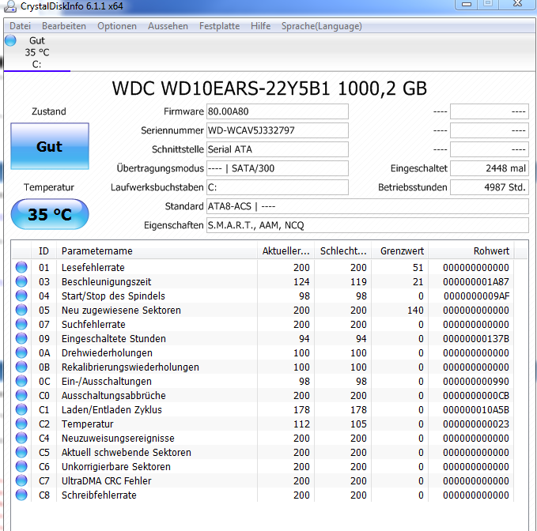Click the blue status orb next to Gut in drive bar
Image resolution: width=537 pixels, height=531 pixels.
click(x=10, y=40)
